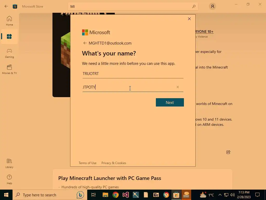
Task: Select the Apps section in the sidebar
Action: tap(9, 36)
